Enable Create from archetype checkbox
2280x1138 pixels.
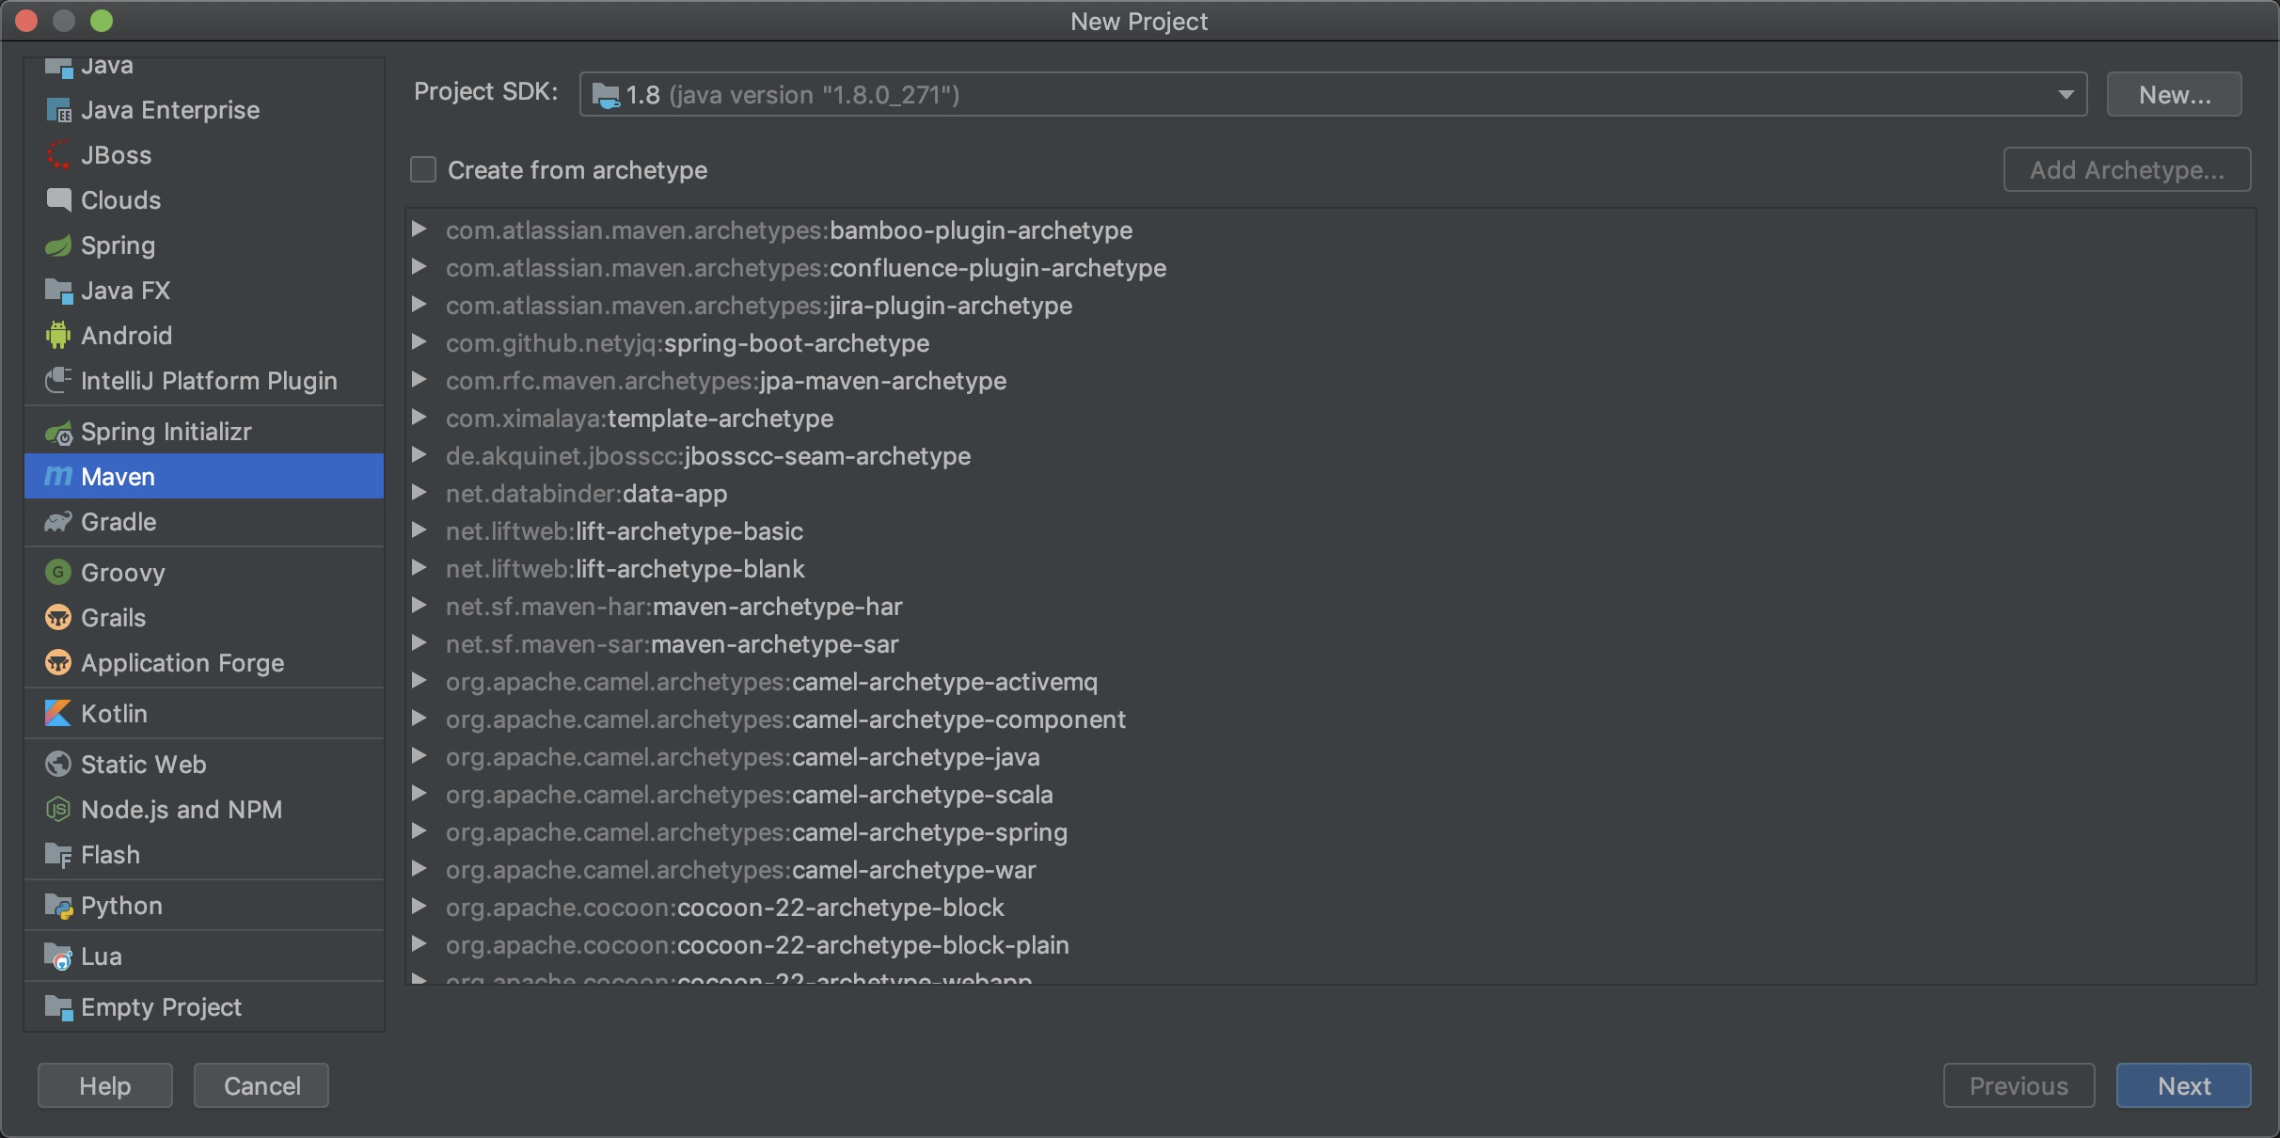(x=423, y=170)
